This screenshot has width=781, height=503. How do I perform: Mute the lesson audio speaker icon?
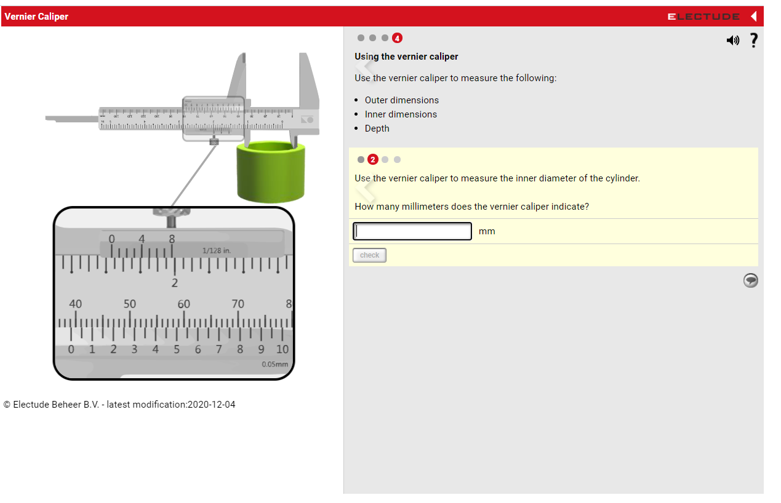point(732,40)
